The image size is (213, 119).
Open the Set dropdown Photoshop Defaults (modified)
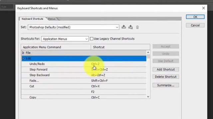74,27
